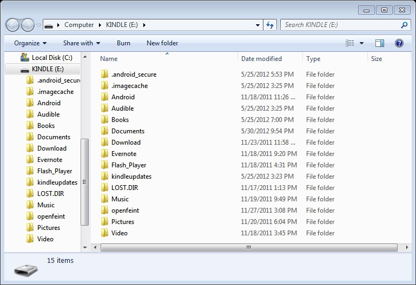Image resolution: width=416 pixels, height=285 pixels.
Task: Toggle the preview pane icon
Action: [380, 43]
